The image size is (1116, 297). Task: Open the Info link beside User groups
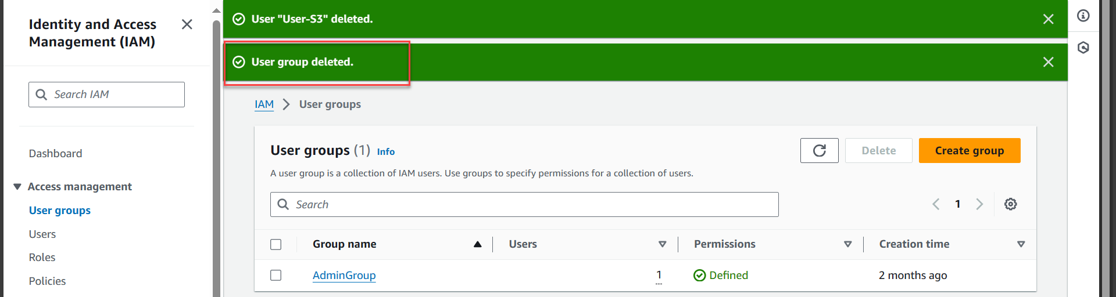point(386,152)
